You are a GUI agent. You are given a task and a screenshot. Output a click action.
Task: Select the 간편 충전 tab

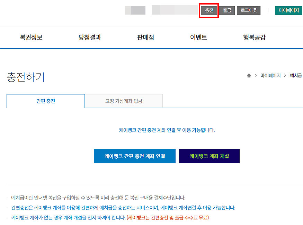(46, 101)
